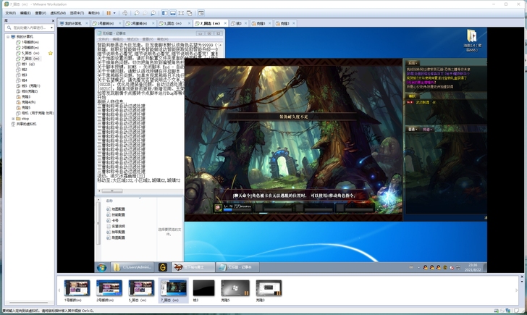Open the power options dropdown arrow beside pause
This screenshot has height=315, width=527.
(114, 13)
